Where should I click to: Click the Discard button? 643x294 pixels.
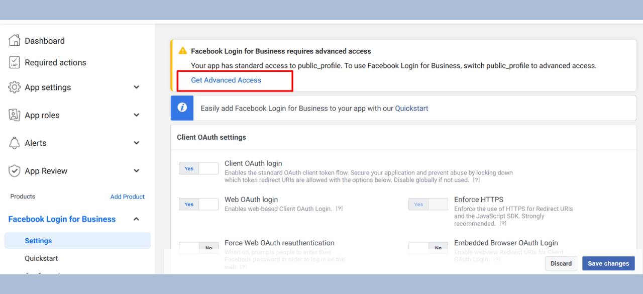click(561, 263)
